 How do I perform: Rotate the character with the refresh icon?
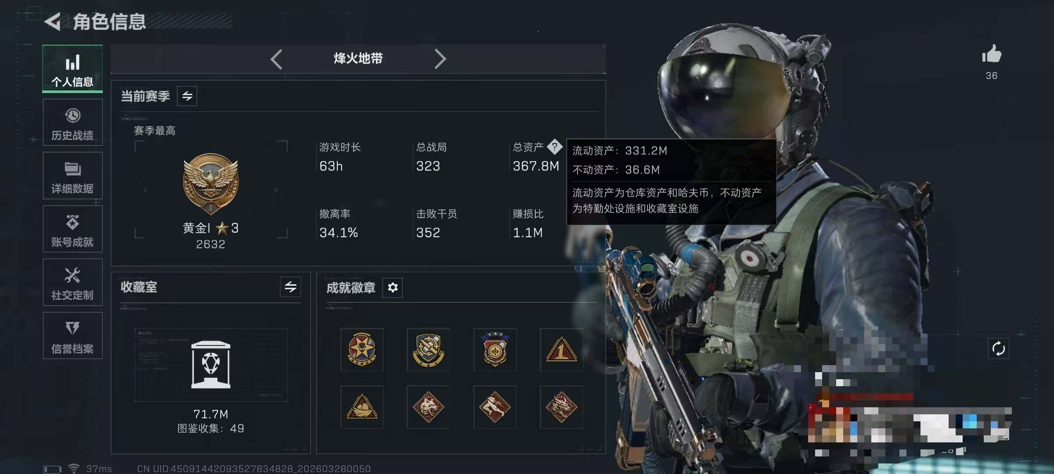pos(998,349)
